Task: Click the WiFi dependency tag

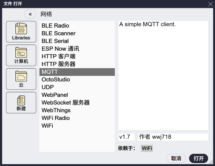Action: pos(147,148)
